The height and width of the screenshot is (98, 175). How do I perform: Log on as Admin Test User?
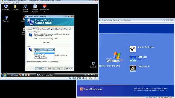146,47
